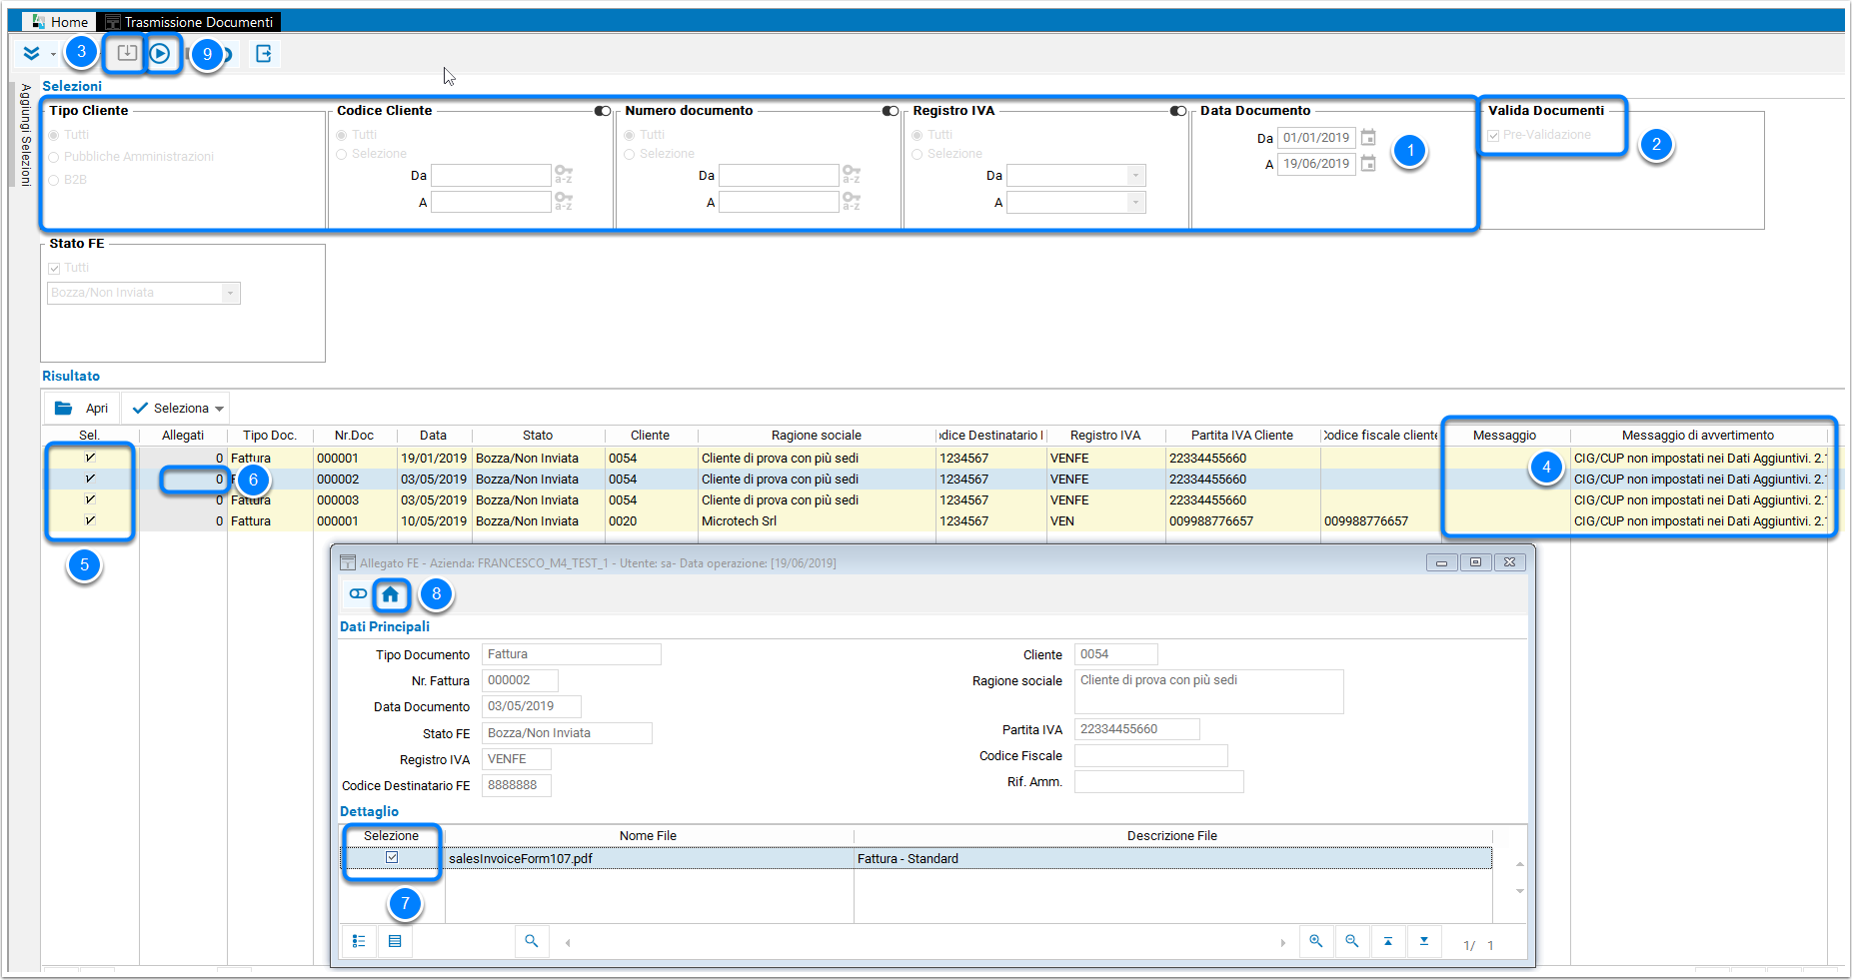Click the salesInvoiceForm107.pdf file name

(521, 859)
